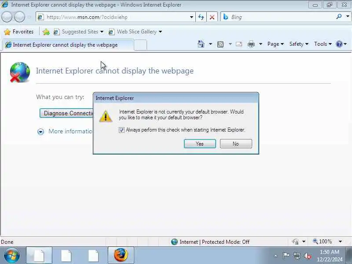Expand the address bar autocomplete dropdown

pyautogui.click(x=191, y=17)
